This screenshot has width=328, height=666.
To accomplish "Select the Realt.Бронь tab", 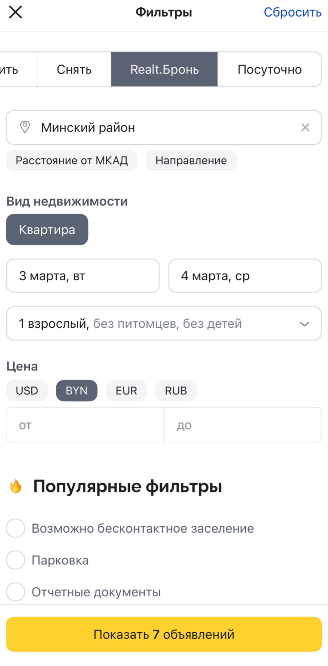I will (x=164, y=69).
